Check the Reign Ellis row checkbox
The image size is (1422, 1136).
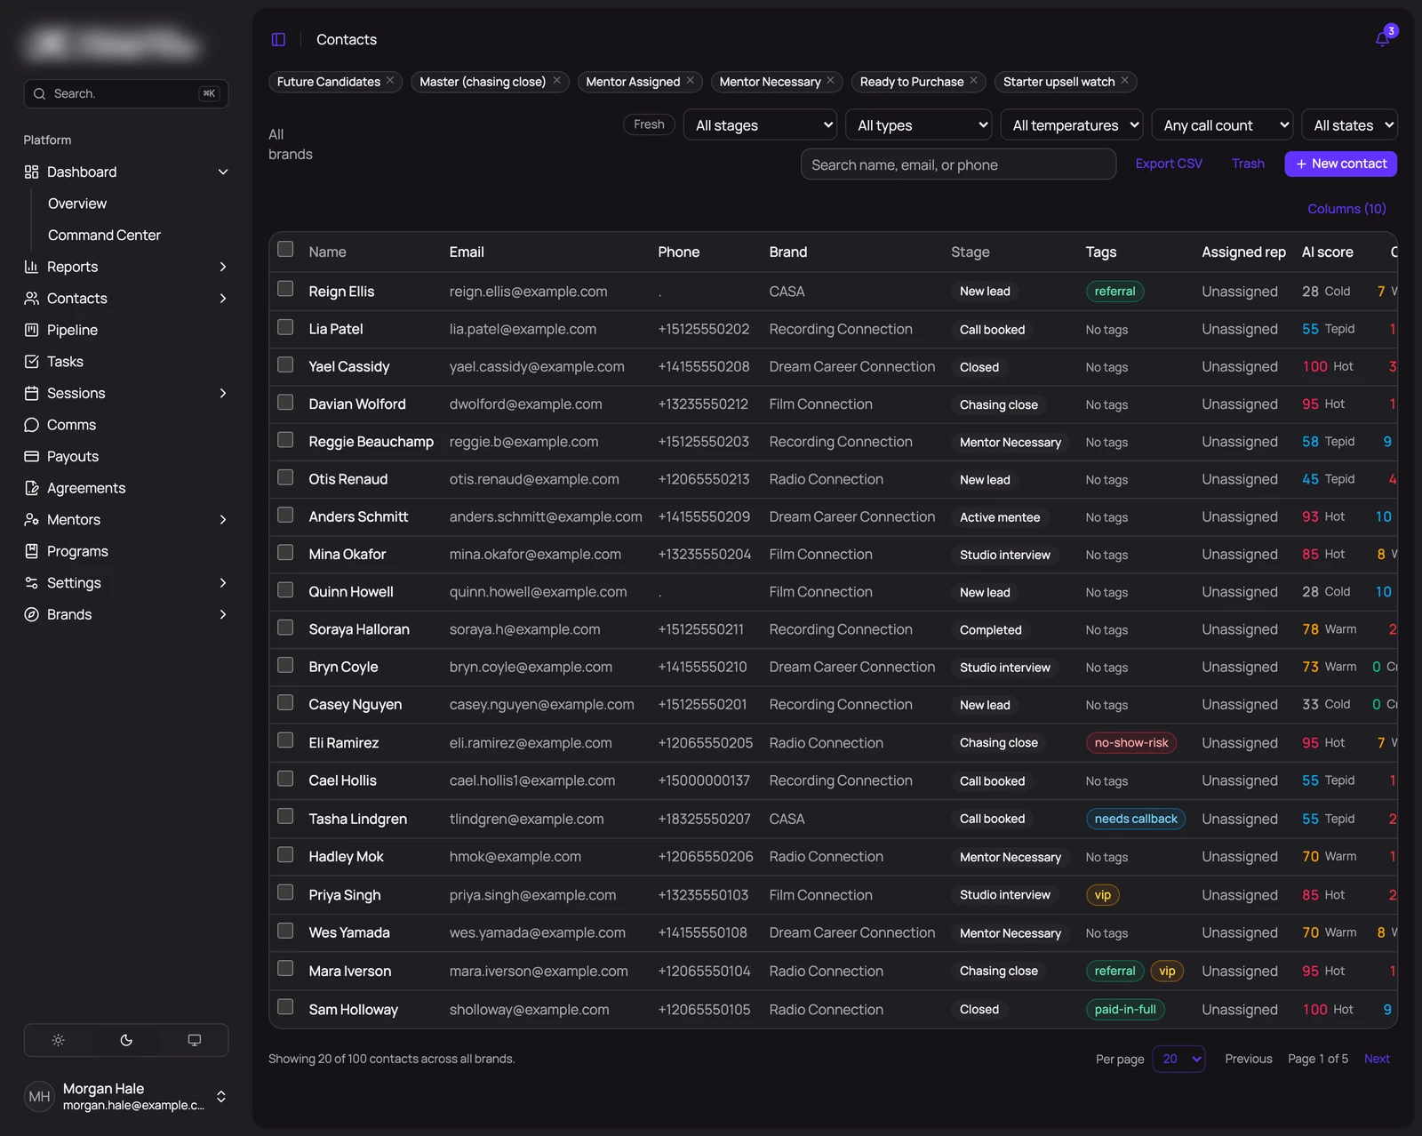[285, 289]
